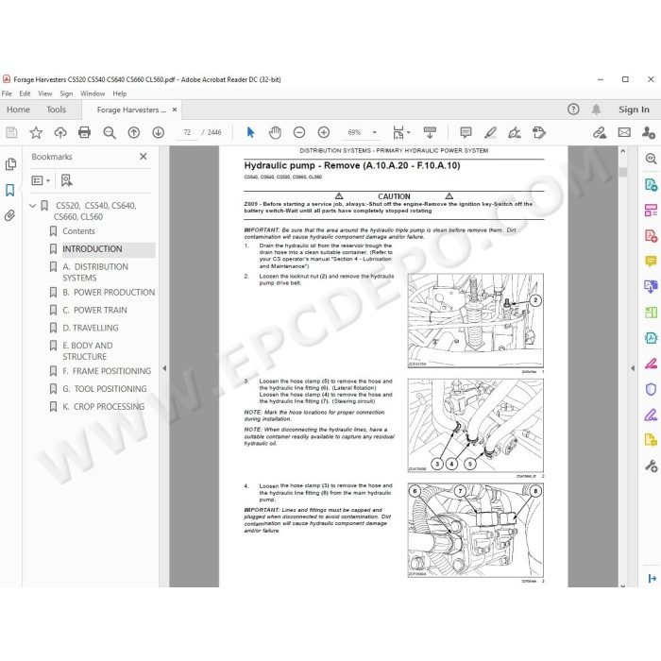661x661 pixels.
Task: Open the Find text magnifier tool
Action: click(x=110, y=133)
